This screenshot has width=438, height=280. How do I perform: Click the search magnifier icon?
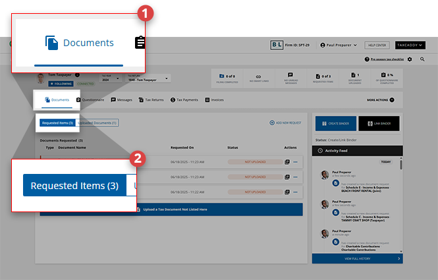click(x=422, y=59)
